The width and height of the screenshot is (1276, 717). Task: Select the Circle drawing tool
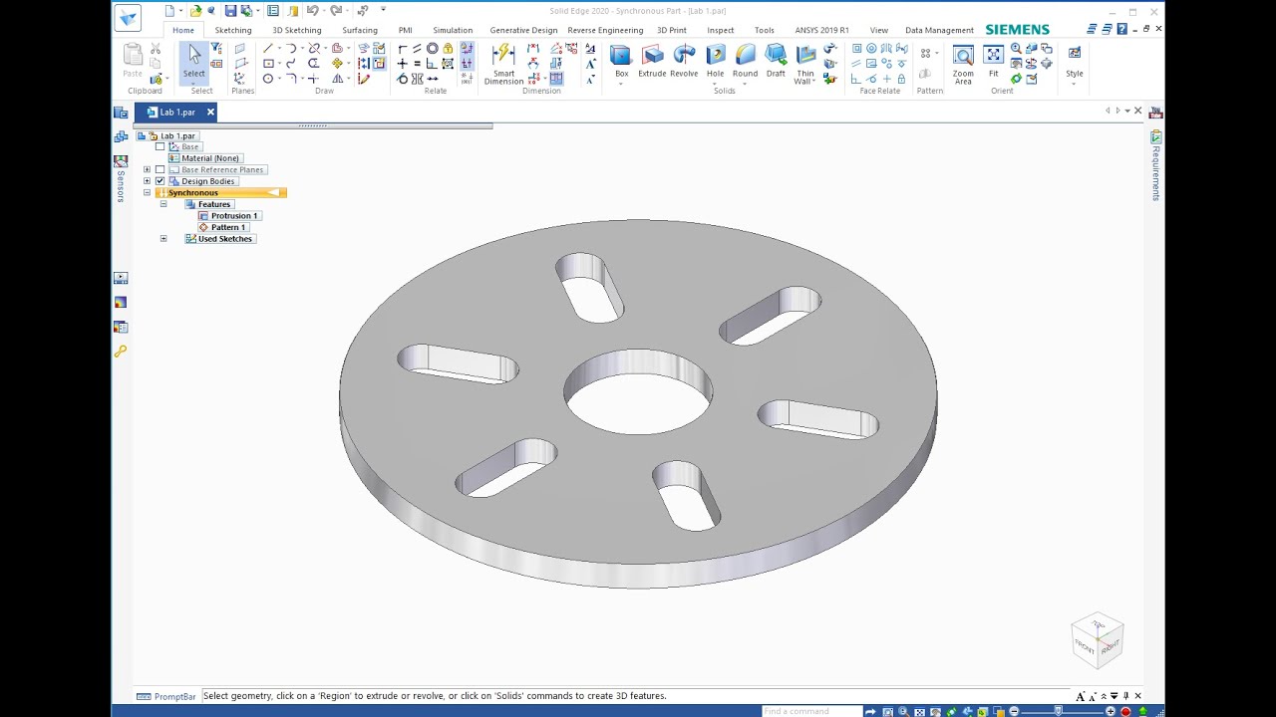[x=268, y=78]
